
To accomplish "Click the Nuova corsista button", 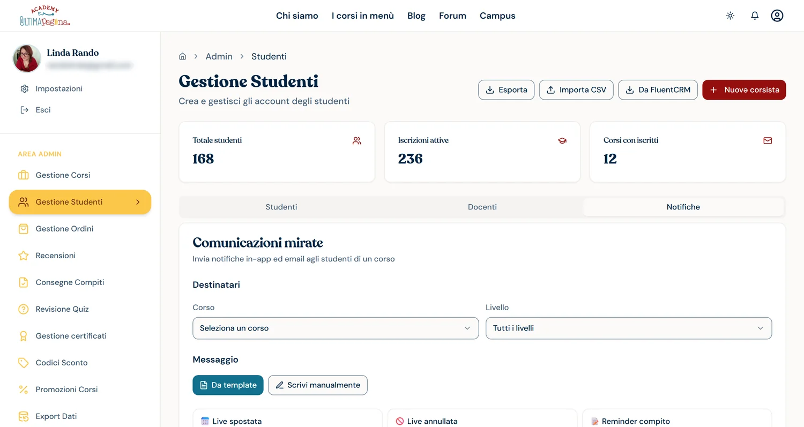I will click(744, 90).
